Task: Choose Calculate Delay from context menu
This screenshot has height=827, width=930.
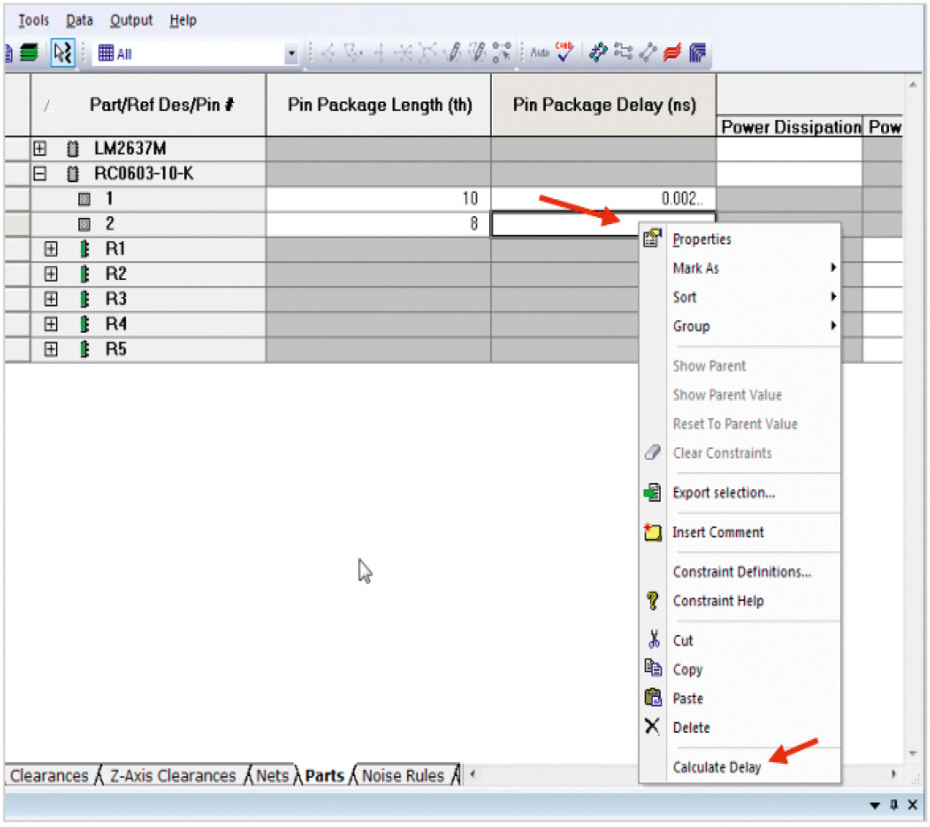Action: (740, 767)
